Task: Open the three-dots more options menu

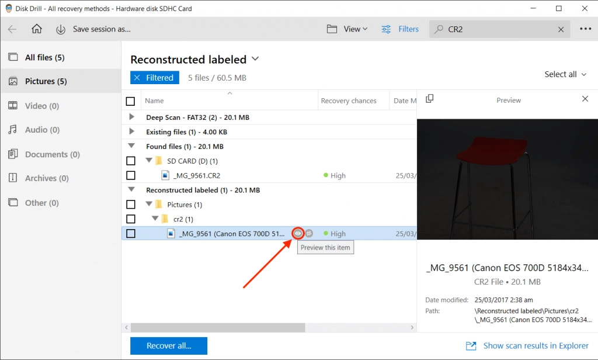Action: (585, 29)
